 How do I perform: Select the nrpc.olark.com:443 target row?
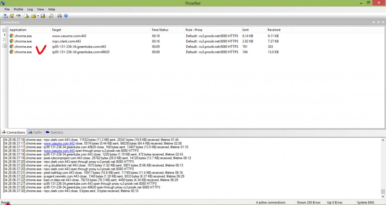pyautogui.click(x=66, y=41)
